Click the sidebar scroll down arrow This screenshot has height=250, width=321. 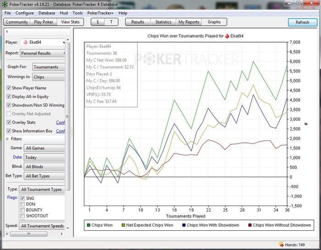68,228
